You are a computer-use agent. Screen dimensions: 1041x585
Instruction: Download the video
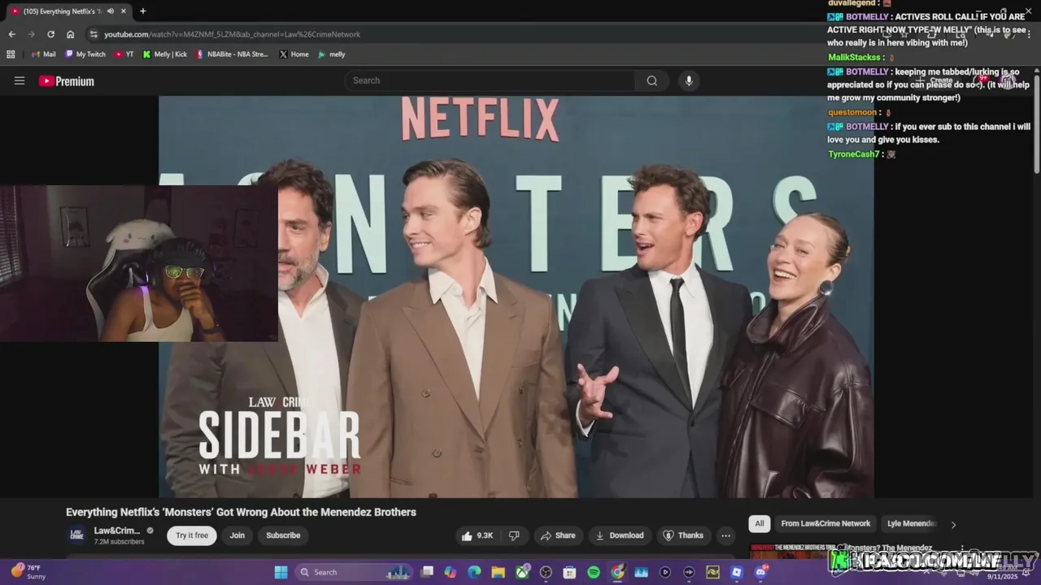620,535
